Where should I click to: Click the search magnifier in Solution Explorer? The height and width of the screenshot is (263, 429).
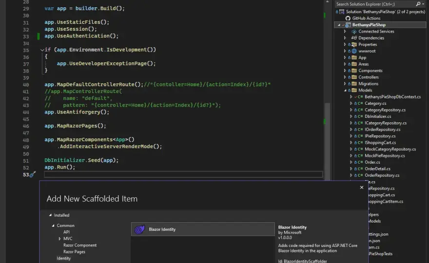(418, 4)
